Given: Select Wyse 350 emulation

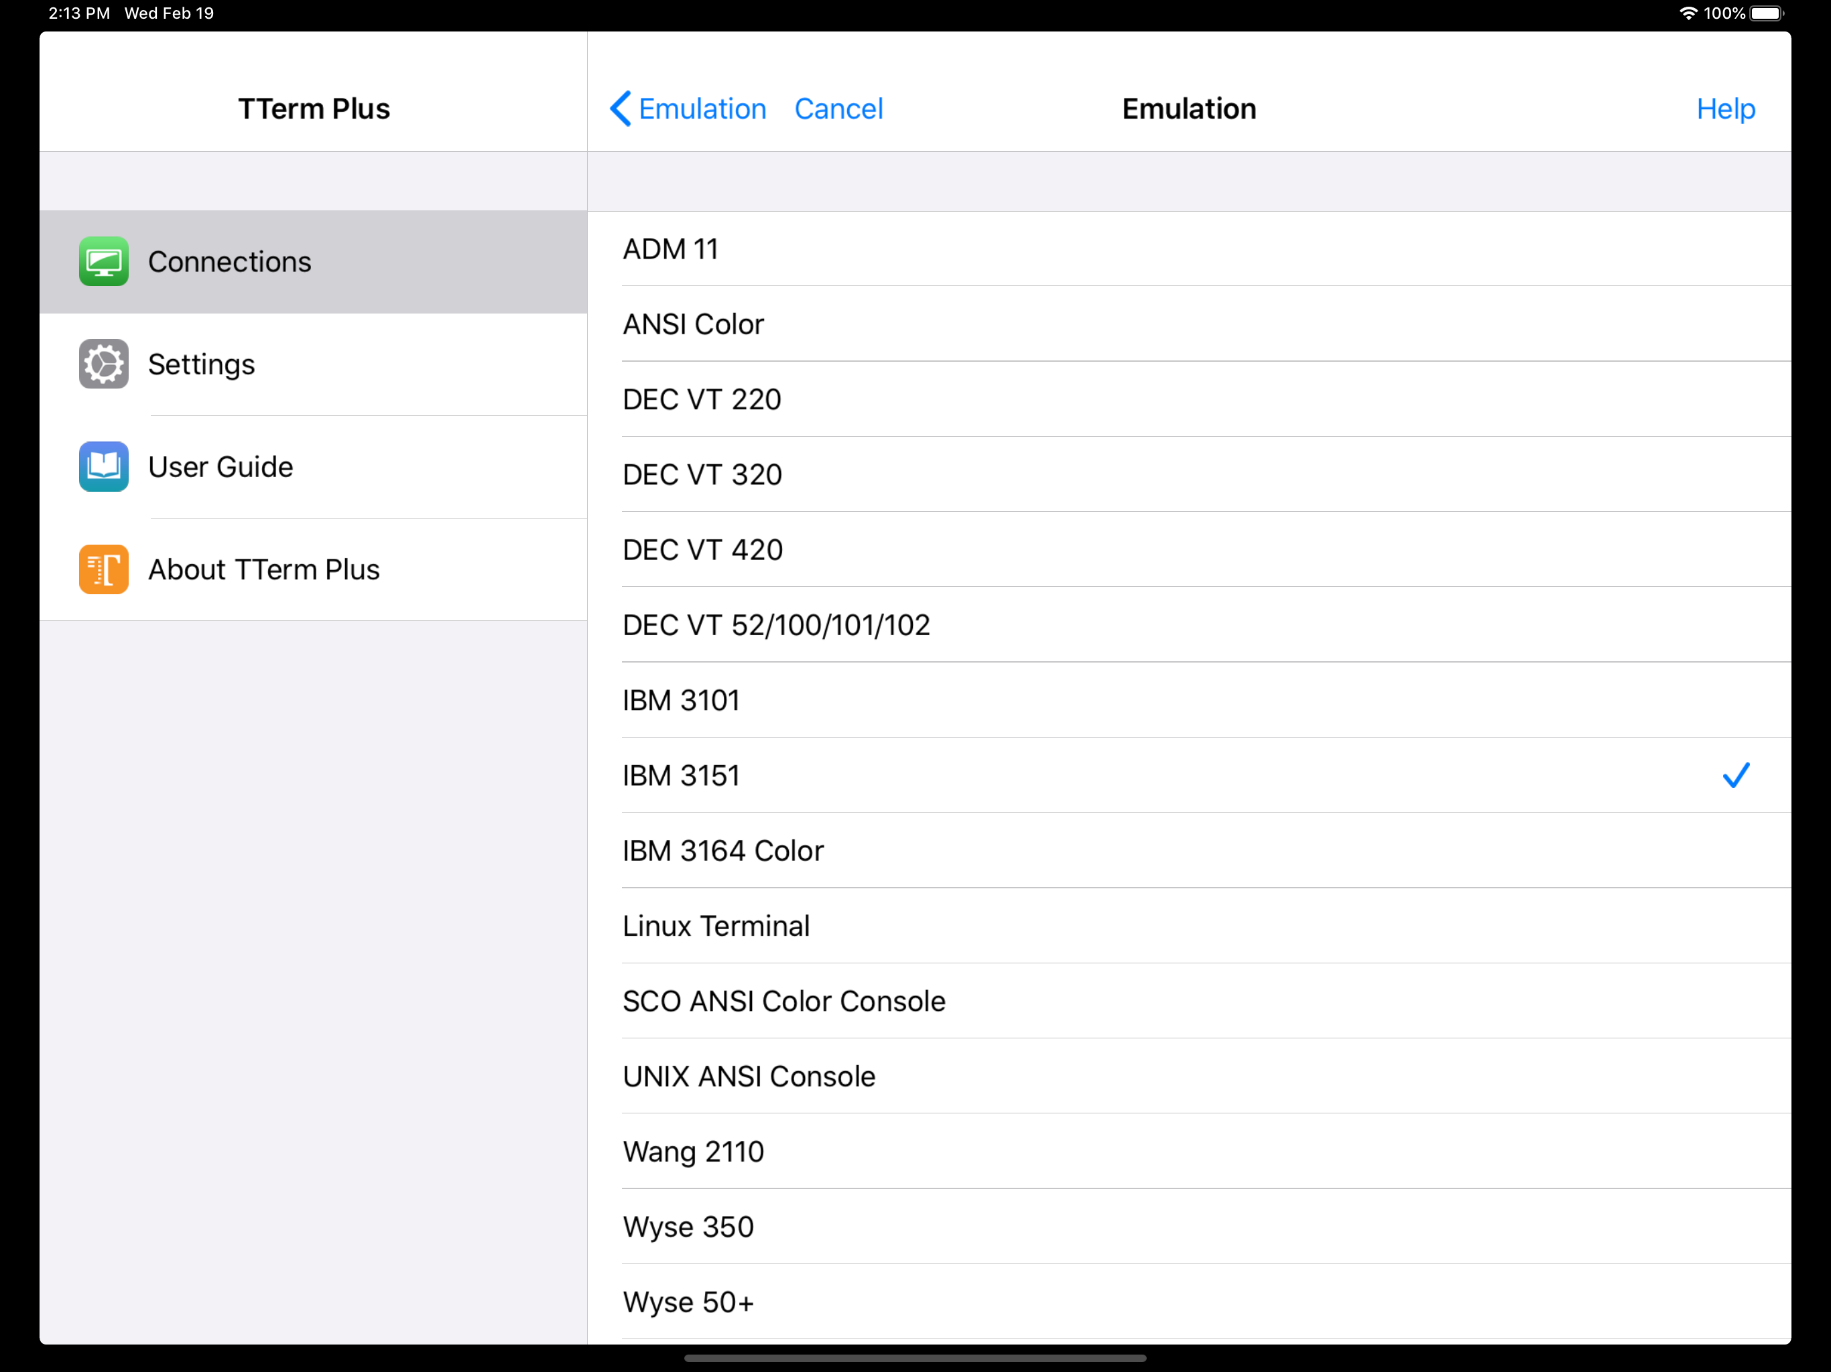Looking at the screenshot, I should pyautogui.click(x=1189, y=1228).
